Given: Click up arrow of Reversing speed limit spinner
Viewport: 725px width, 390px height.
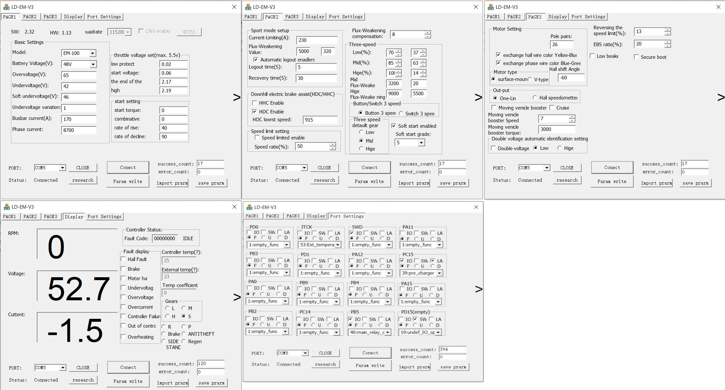Looking at the screenshot, I should pos(667,30).
